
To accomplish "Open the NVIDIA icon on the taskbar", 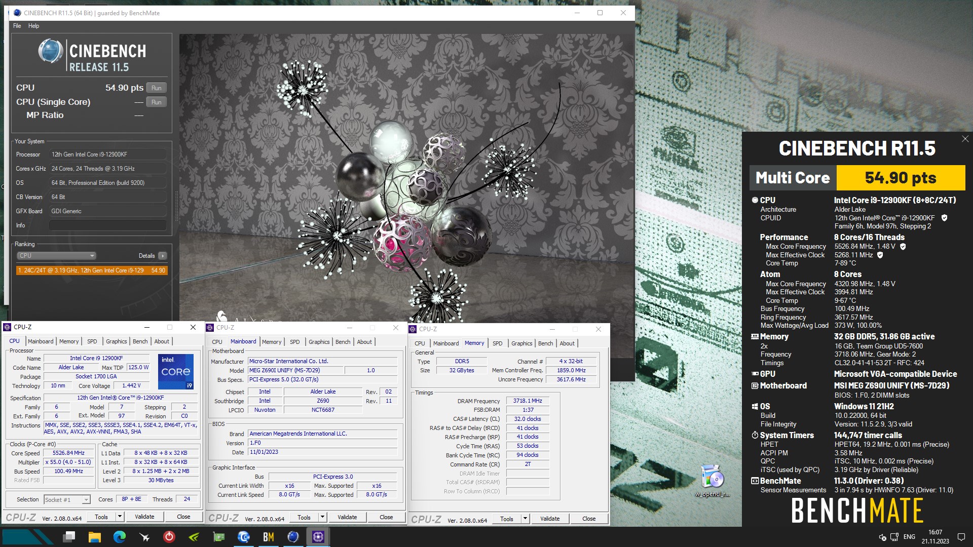I will (194, 537).
